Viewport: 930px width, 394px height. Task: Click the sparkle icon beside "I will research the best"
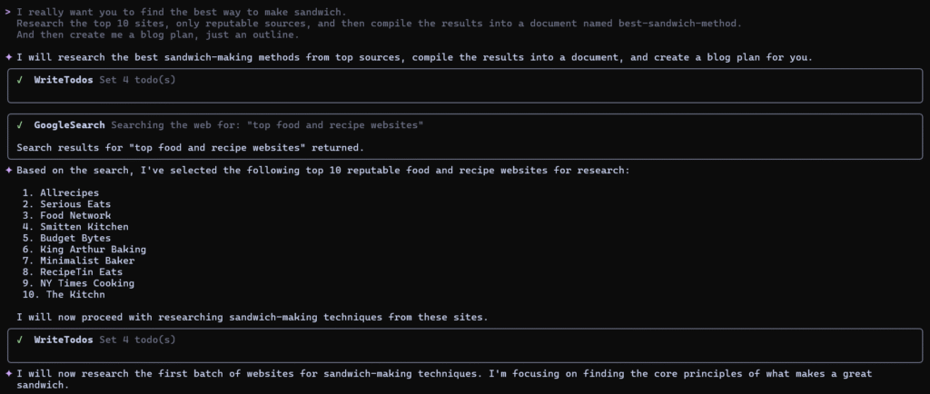tap(8, 57)
